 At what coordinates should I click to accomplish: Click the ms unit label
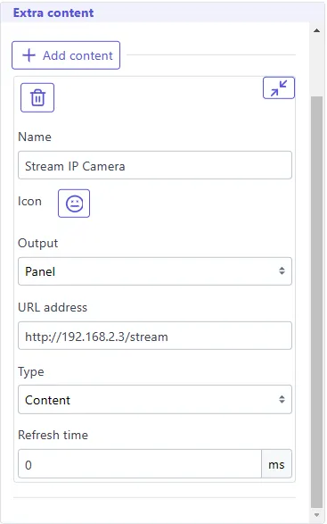pyautogui.click(x=276, y=464)
